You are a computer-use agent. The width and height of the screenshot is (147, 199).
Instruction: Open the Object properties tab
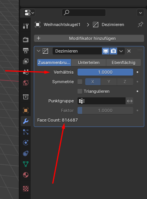[26, 110]
